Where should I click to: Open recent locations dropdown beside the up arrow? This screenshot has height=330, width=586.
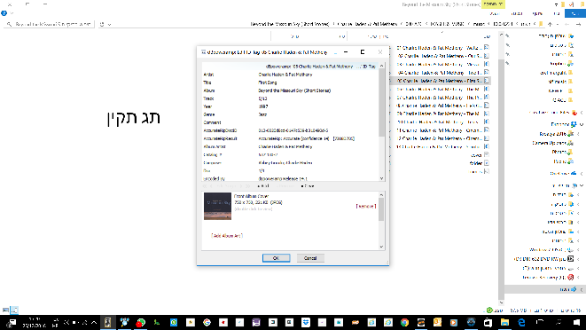coord(558,24)
